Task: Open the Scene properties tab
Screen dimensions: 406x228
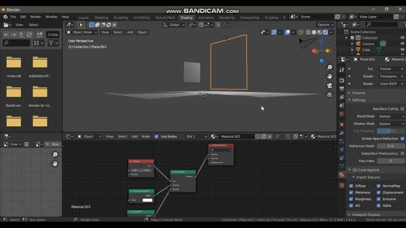Action: pyautogui.click(x=342, y=106)
